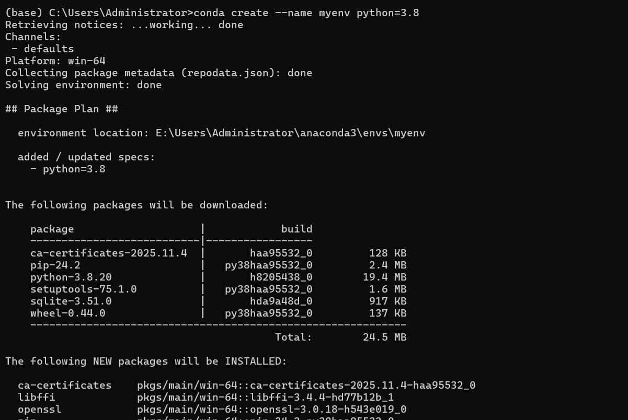Click the "Total: 24.5 MB" summary
Screen dimensions: 628x420
point(340,337)
